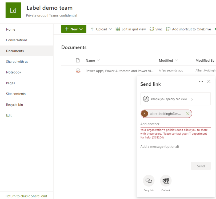This screenshot has width=216, height=199.
Task: Click the PDF file type icon
Action: click(78, 71)
